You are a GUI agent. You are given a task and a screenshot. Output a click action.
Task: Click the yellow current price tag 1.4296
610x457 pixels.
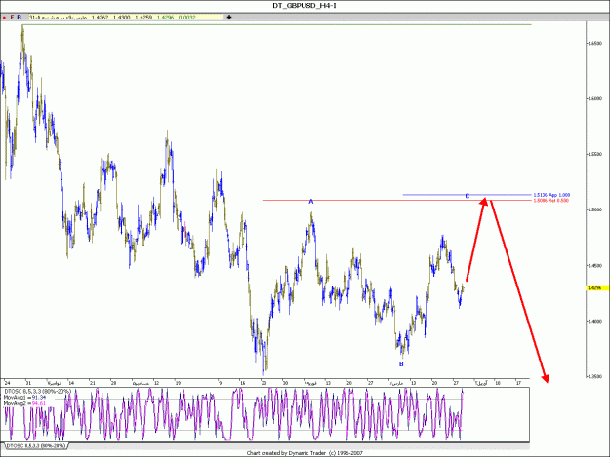(x=597, y=288)
